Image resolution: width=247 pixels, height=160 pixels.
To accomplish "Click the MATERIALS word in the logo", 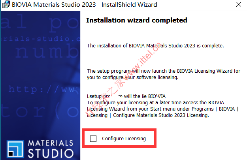I will (51, 143).
